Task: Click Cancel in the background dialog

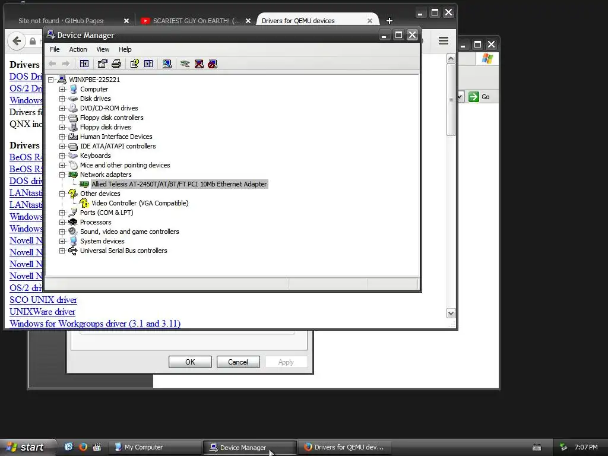Action: 238,362
